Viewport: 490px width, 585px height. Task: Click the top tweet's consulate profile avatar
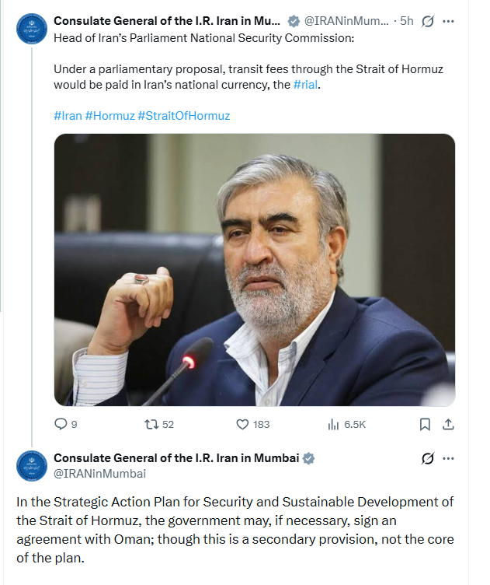(x=31, y=28)
